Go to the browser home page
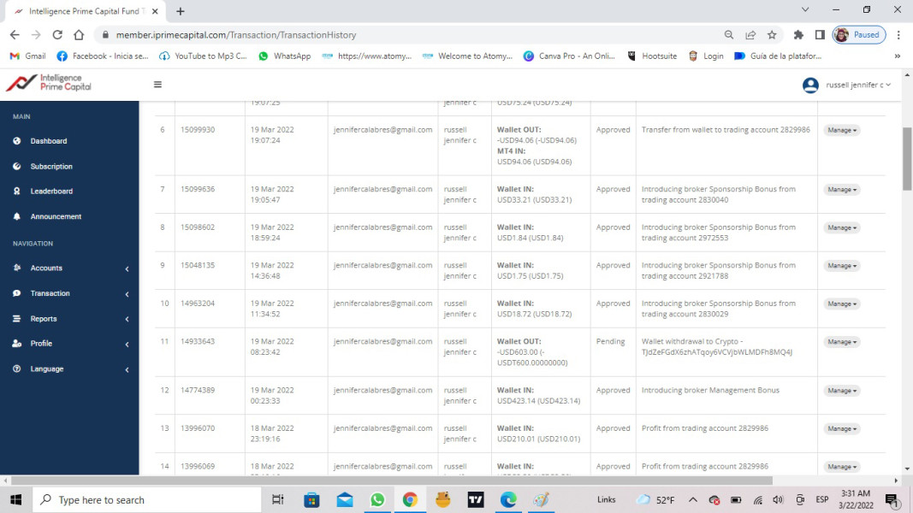913x513 pixels. click(79, 35)
